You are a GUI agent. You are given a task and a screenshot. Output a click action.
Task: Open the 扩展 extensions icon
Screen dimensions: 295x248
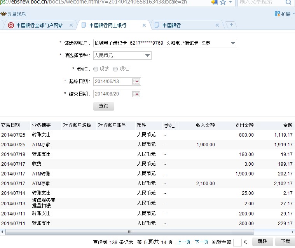click(x=277, y=14)
